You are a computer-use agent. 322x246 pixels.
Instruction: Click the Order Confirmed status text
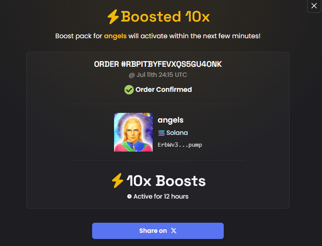point(164,90)
